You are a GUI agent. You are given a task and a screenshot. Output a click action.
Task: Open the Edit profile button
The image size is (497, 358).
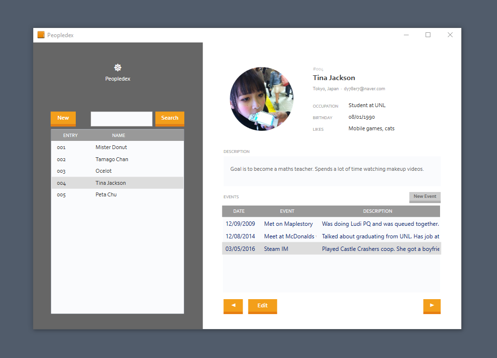(x=262, y=306)
